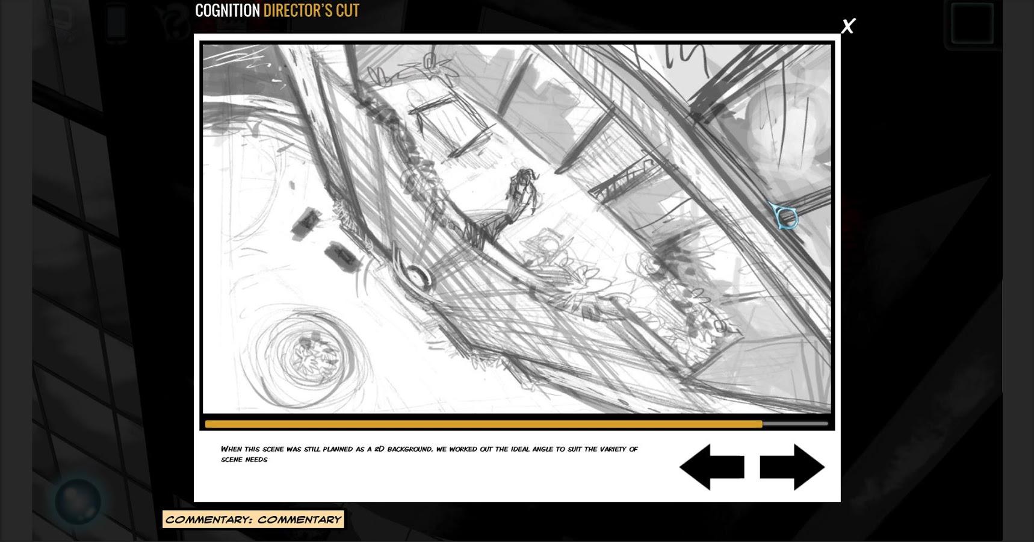Advance to the next storyboard slide

792,467
